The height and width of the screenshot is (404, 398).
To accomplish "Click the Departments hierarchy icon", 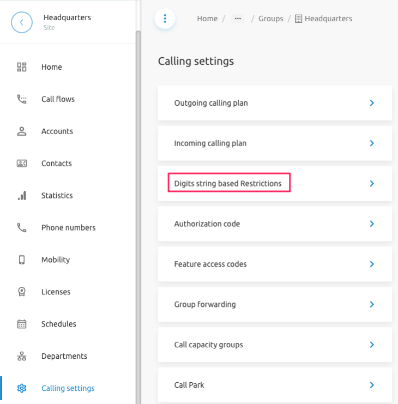I will coord(22,357).
